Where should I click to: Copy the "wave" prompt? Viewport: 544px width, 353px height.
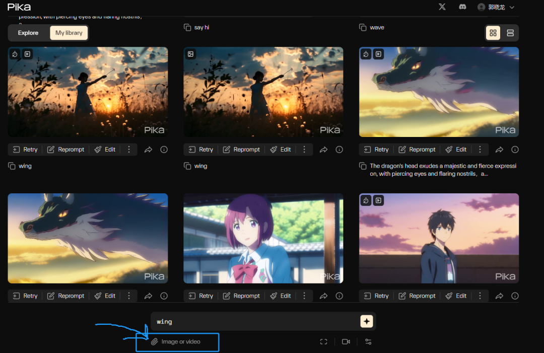tap(363, 27)
